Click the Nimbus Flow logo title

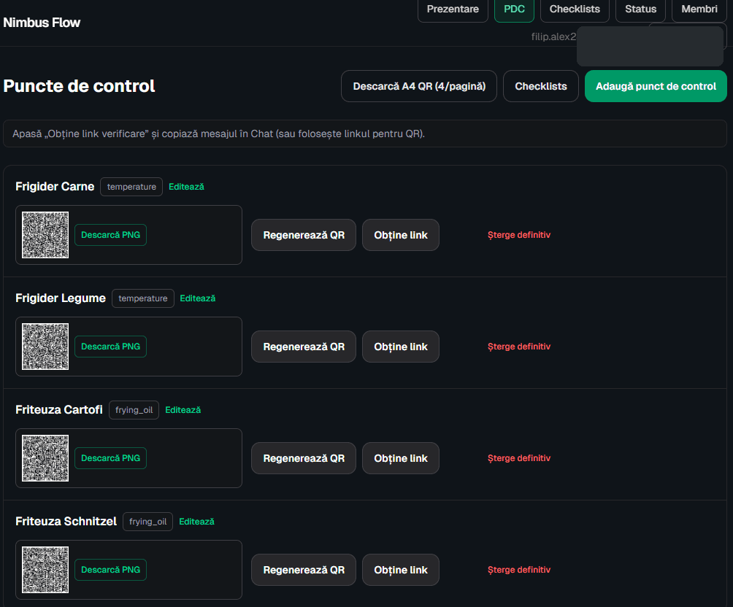42,23
